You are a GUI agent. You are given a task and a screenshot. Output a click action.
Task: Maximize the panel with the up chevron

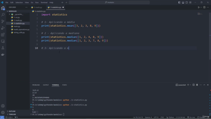(204, 85)
